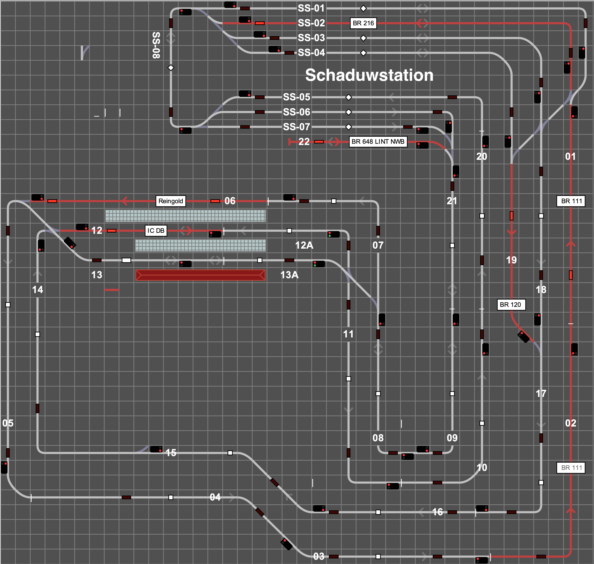Image resolution: width=594 pixels, height=564 pixels.
Task: Click the diagonal signal below BR 120 label
Action: click(524, 336)
